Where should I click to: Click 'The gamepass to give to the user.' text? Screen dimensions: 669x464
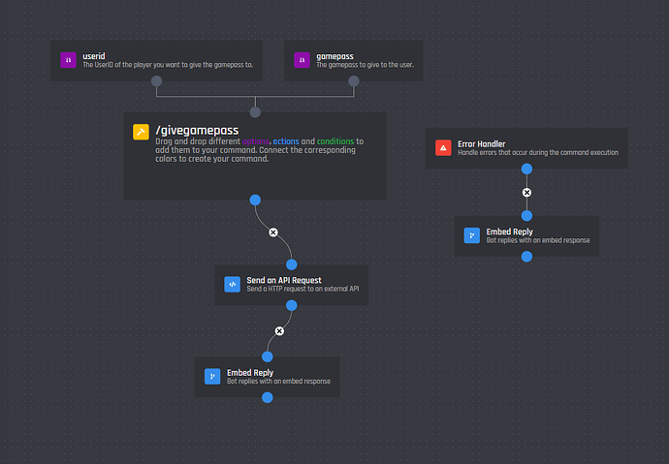(365, 65)
